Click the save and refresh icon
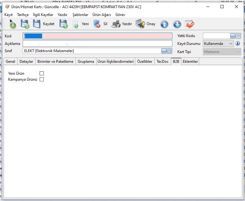 pos(25,24)
